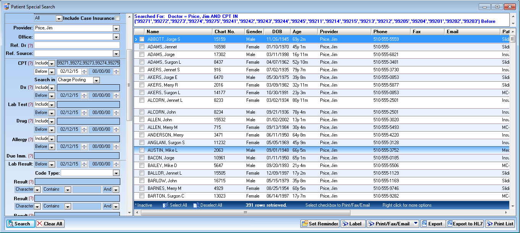The width and height of the screenshot is (520, 233).
Task: Click the spinner on the CPT 02/12/15 date
Action: (x=84, y=71)
